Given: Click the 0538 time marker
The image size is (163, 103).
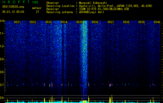Looking at the screenshot, I should 126,22.
